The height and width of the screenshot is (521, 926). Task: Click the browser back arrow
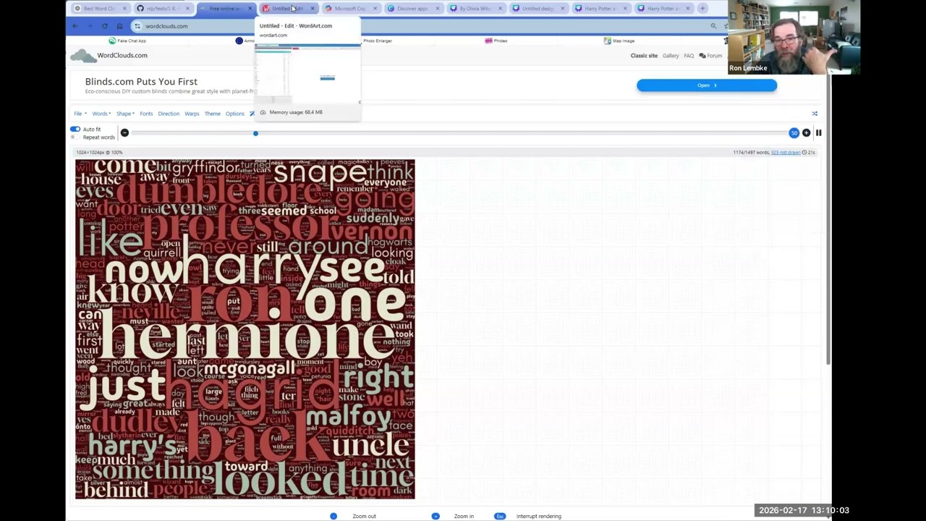coord(75,26)
